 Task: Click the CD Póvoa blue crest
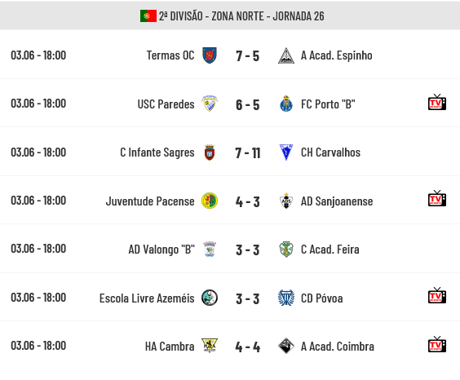[286, 298]
